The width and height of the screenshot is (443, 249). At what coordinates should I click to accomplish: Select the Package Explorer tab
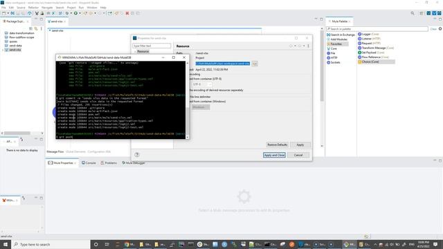click(x=15, y=21)
